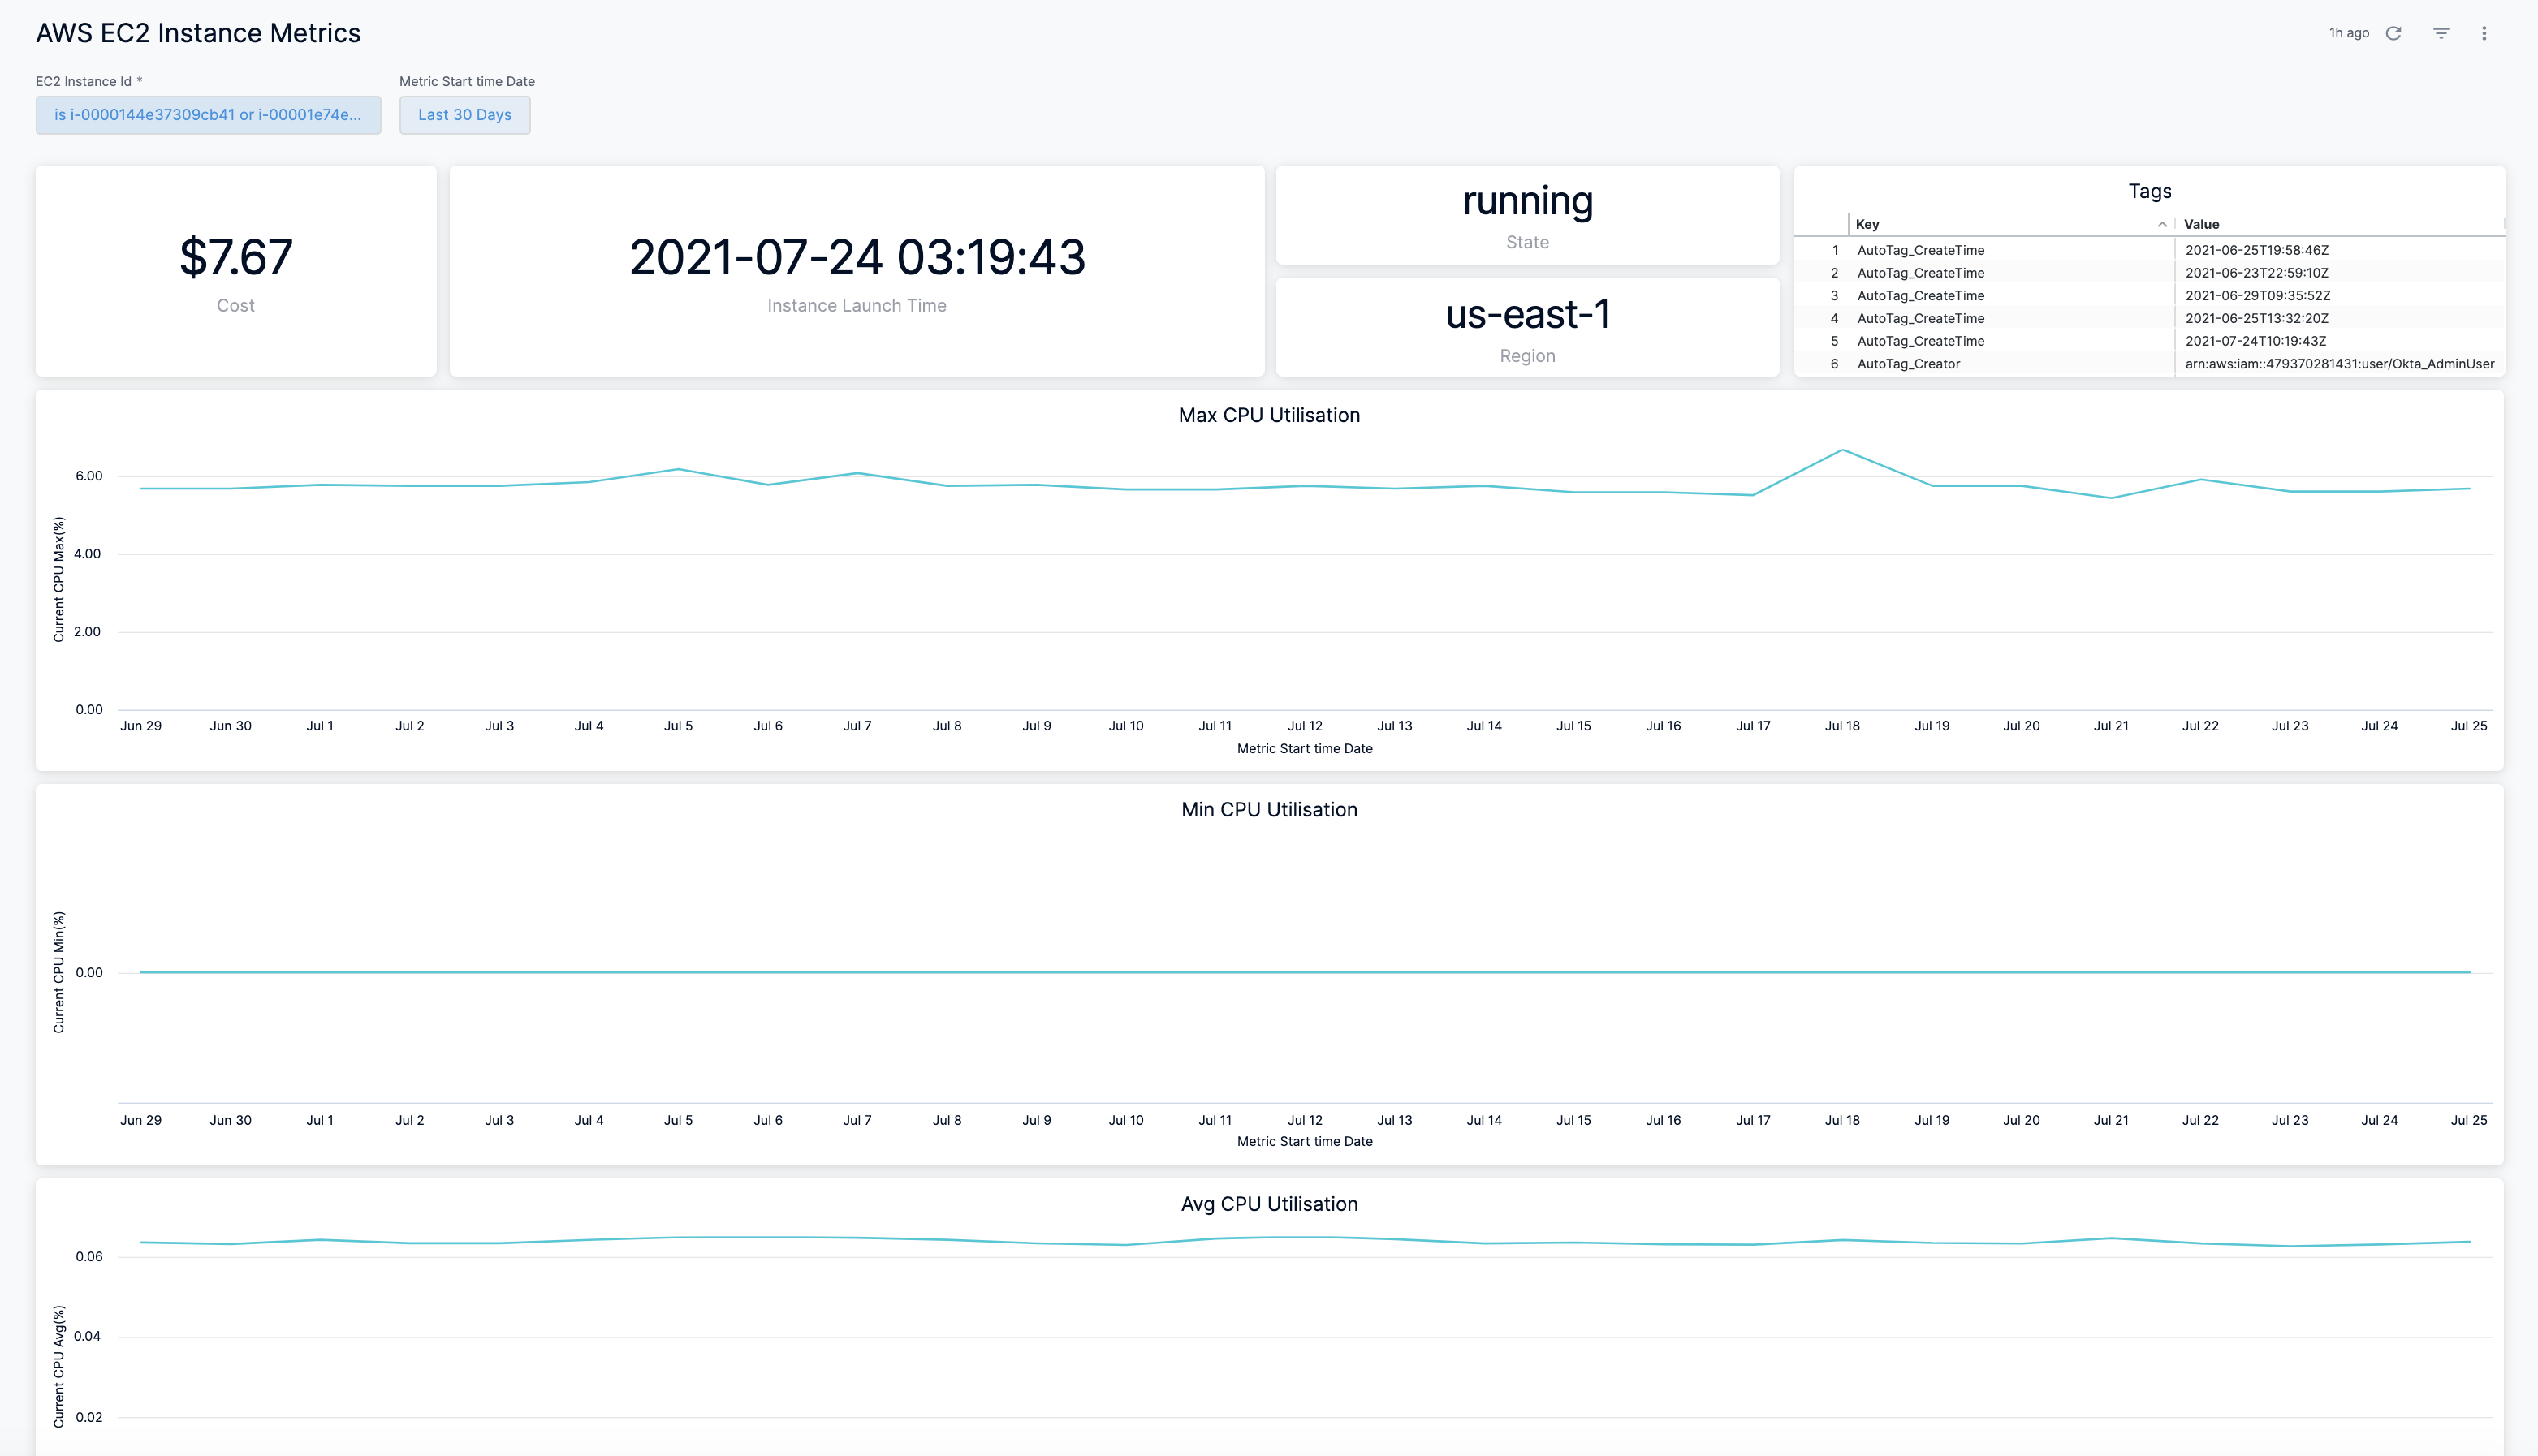Viewport: 2538px width, 1456px height.
Task: Click the Max CPU Utilisation chart title
Action: pyautogui.click(x=1268, y=415)
